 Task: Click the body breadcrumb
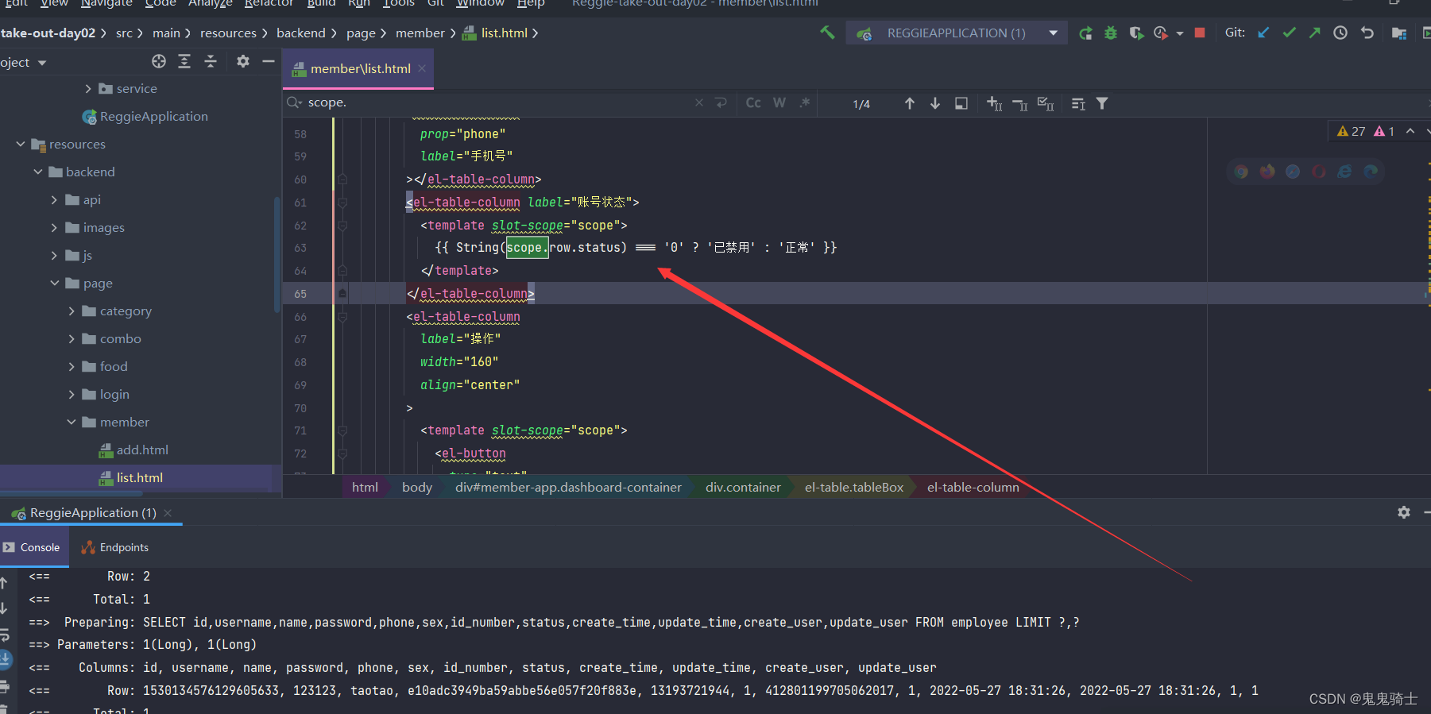point(417,488)
